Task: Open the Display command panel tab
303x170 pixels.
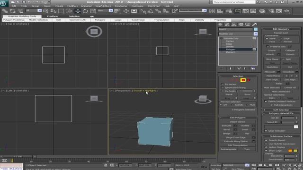Action: click(x=248, y=24)
